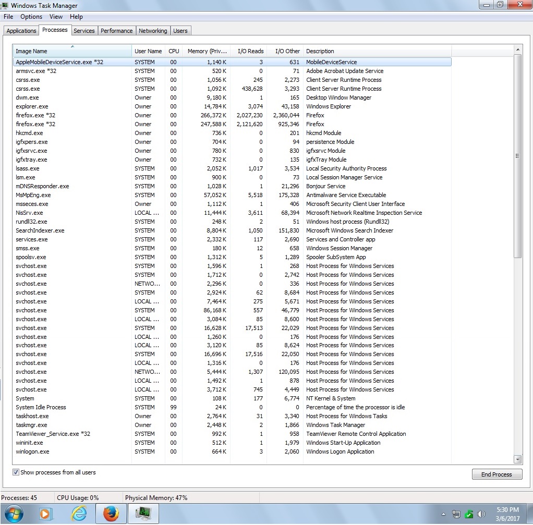Image resolution: width=533 pixels, height=525 pixels.
Task: Select the svchost.exe row using 86,168 K
Action: [x=232, y=310]
